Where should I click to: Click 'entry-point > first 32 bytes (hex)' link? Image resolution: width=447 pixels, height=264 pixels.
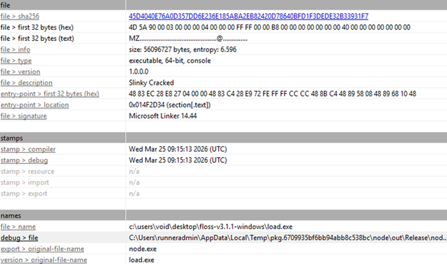point(50,94)
